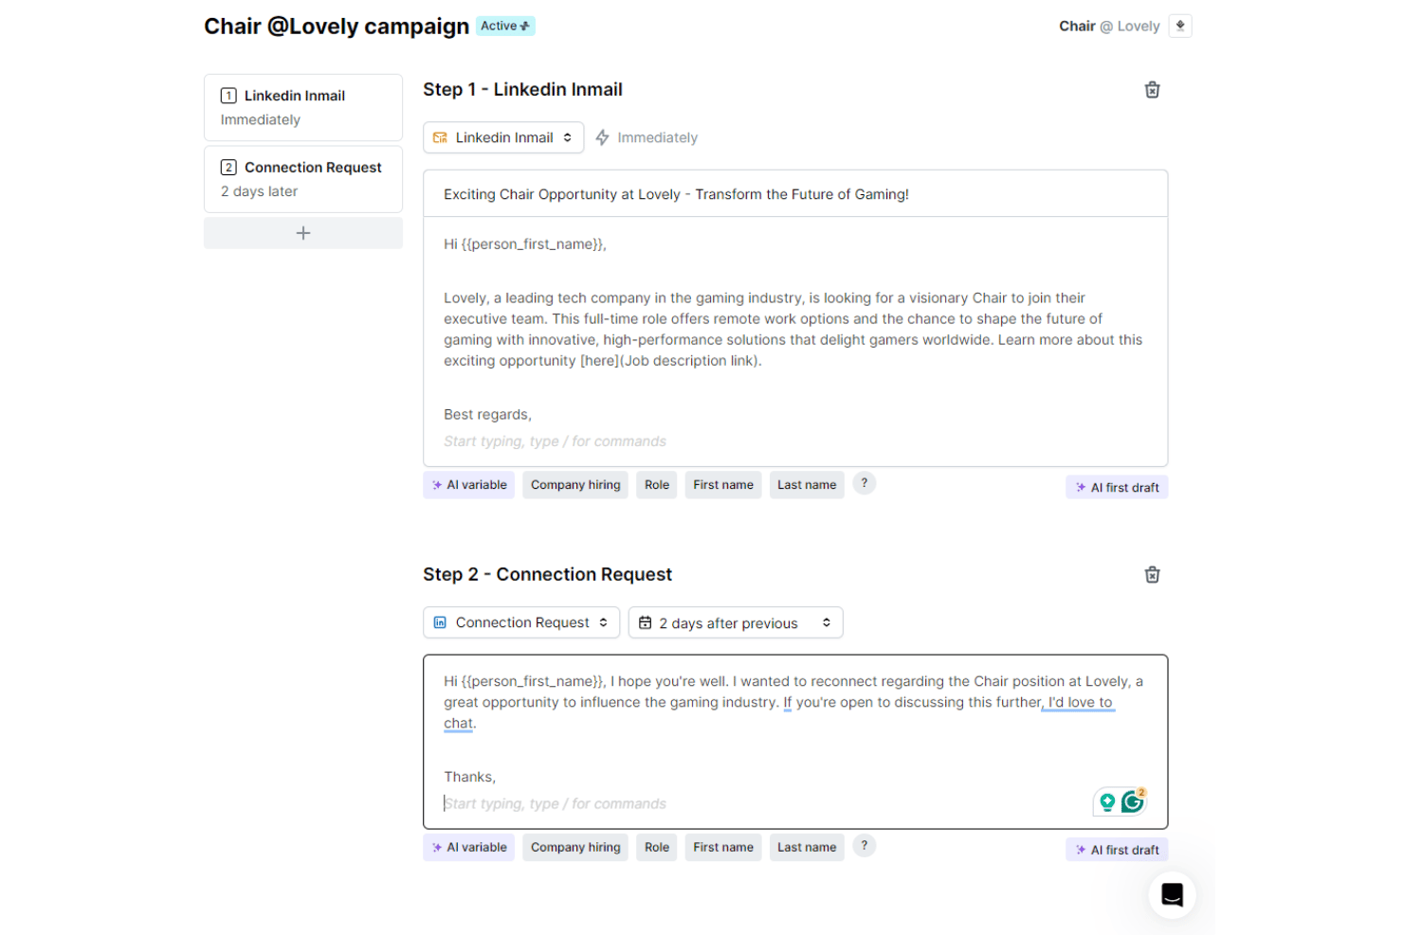Insert Role variable in Step 2
The width and height of the screenshot is (1403, 935).
[657, 847]
